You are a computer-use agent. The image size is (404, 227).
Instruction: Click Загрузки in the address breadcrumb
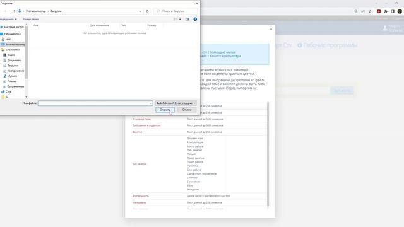[x=56, y=11]
